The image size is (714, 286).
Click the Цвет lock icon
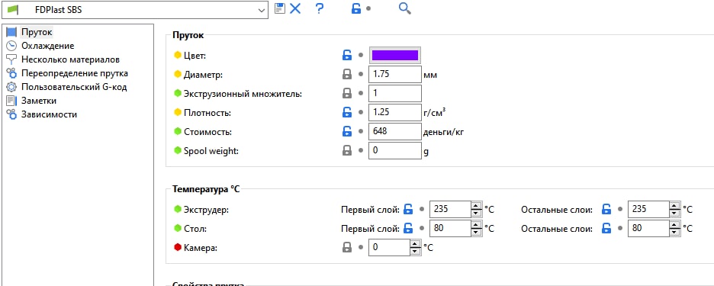pyautogui.click(x=347, y=55)
